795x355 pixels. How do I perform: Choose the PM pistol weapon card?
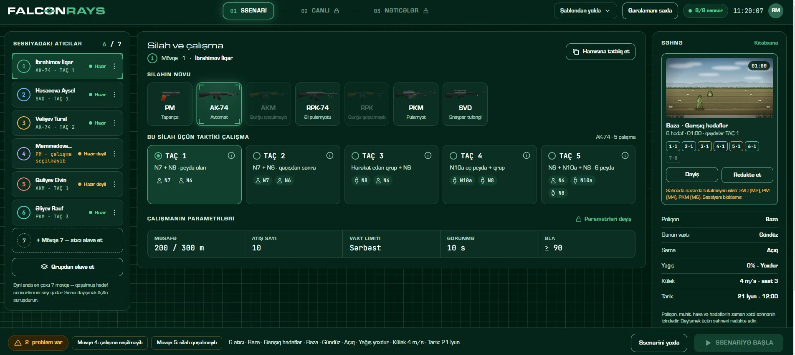tap(170, 104)
